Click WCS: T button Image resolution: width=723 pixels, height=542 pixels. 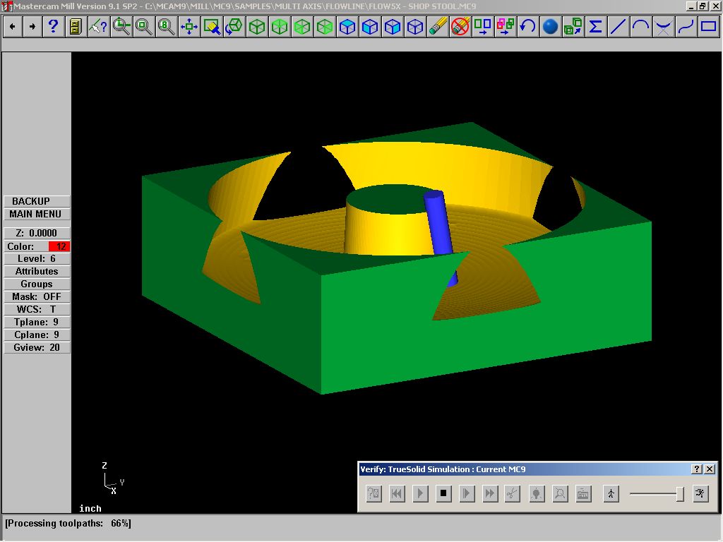click(37, 310)
